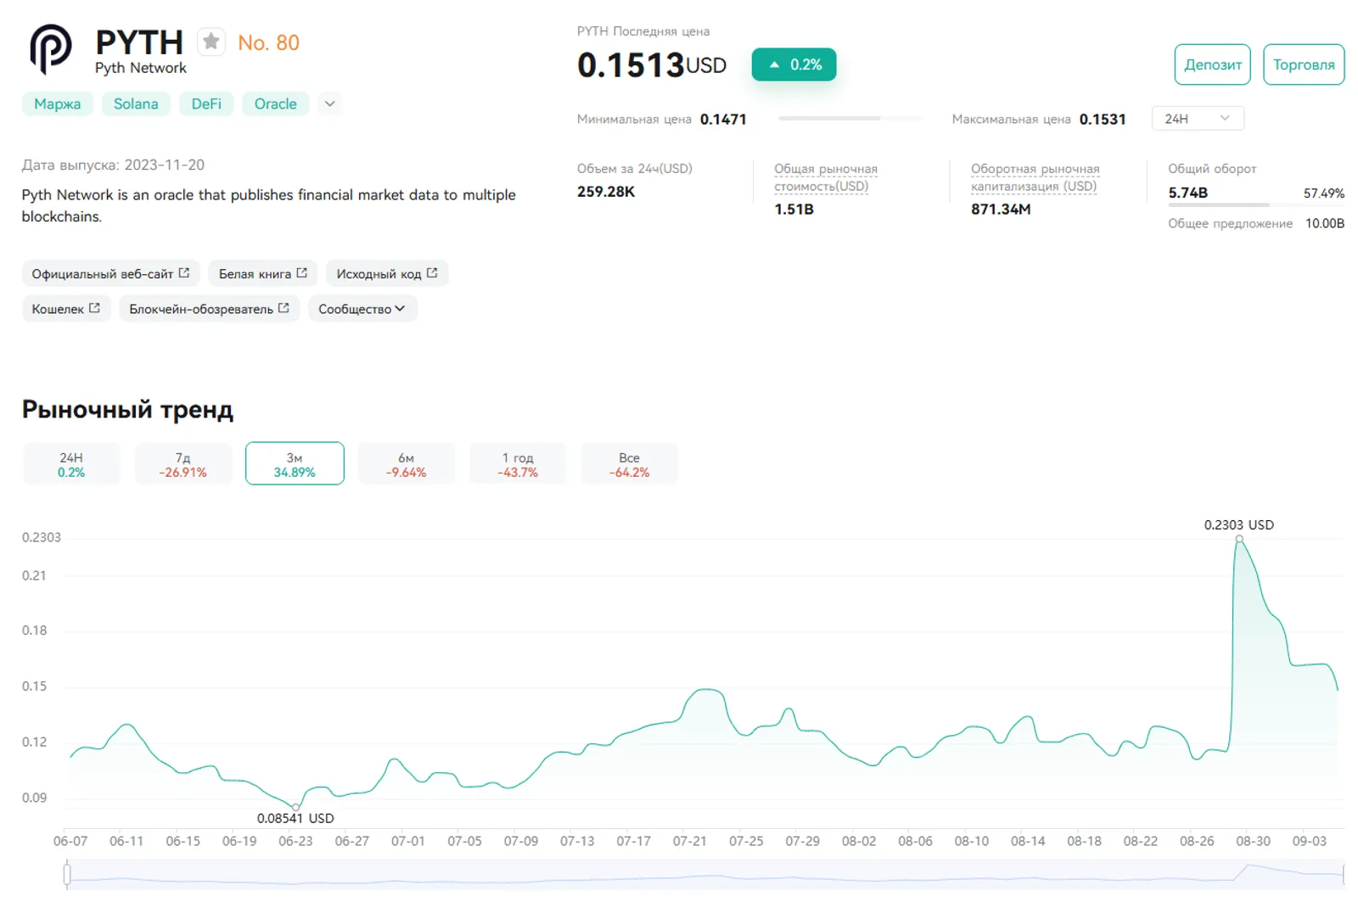This screenshot has width=1358, height=902.
Task: Click Дата выпуска: 2023-11-20 text
Action: (x=113, y=165)
